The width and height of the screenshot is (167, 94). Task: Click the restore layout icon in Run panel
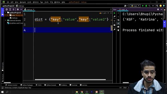tap(115, 25)
